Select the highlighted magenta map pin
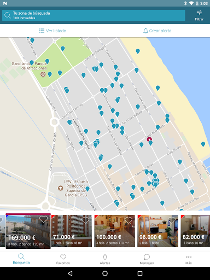This screenshot has height=280, width=210. tap(149, 139)
